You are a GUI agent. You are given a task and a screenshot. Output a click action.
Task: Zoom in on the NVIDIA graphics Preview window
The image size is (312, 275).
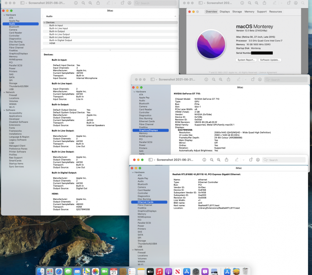pyautogui.click(x=221, y=80)
